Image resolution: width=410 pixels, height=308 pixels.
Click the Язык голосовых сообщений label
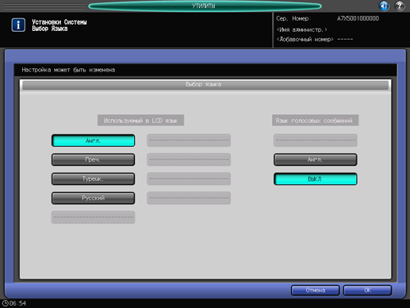(x=315, y=121)
